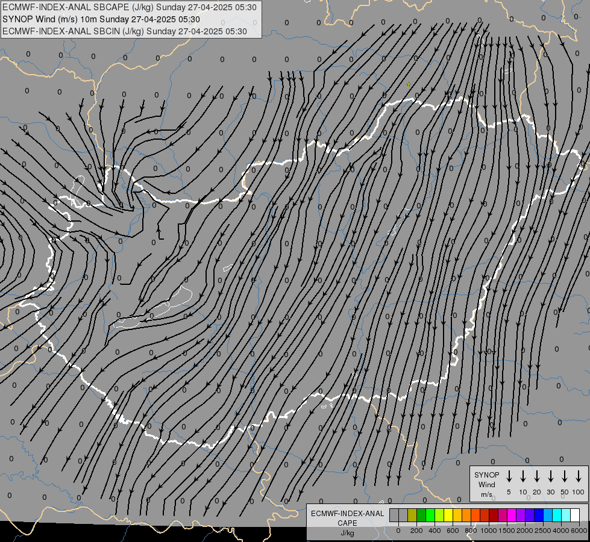The image size is (590, 542).
Task: Select the pure yellow CAPE legend swatch
Action: [x=448, y=515]
